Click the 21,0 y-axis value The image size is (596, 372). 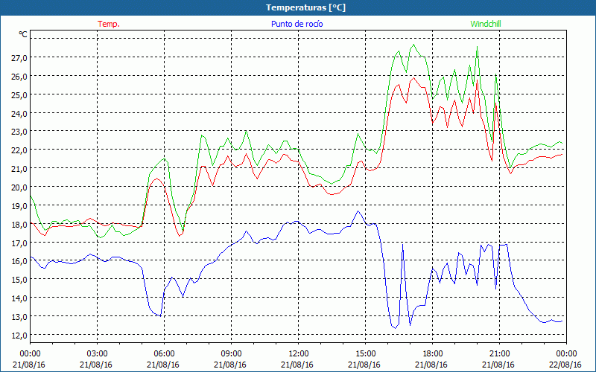click(19, 169)
